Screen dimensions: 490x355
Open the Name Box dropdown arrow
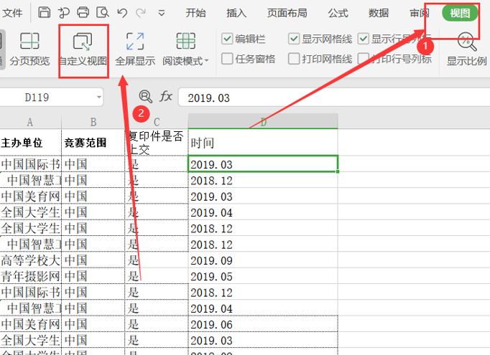tap(98, 97)
